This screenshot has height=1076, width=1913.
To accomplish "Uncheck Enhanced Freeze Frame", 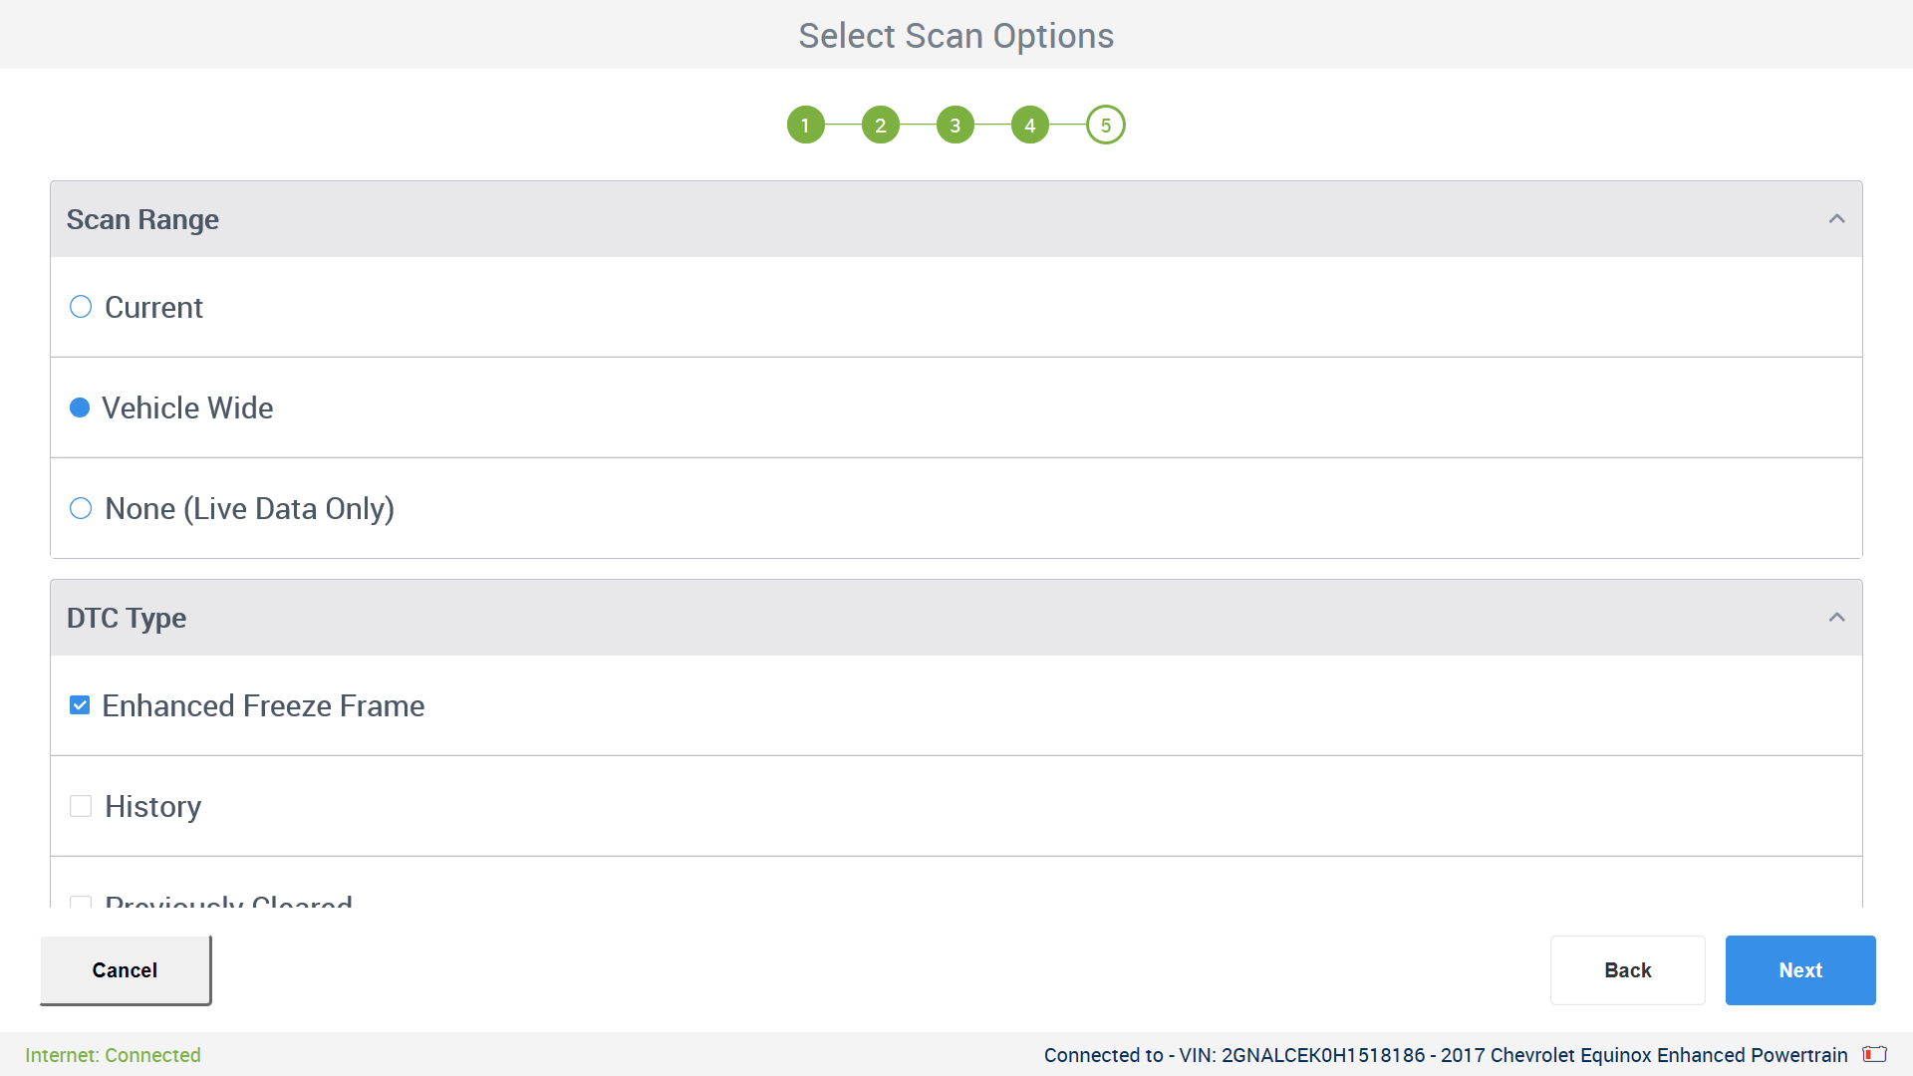I will click(x=80, y=705).
